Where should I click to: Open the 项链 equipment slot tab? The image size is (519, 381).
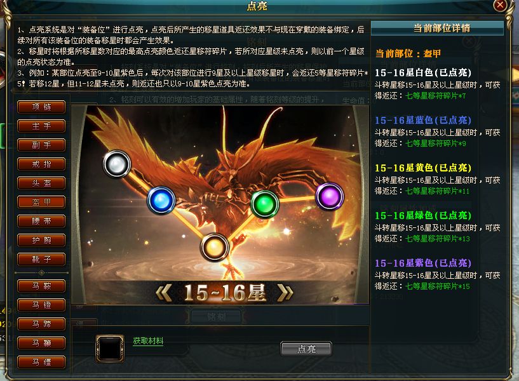41,107
